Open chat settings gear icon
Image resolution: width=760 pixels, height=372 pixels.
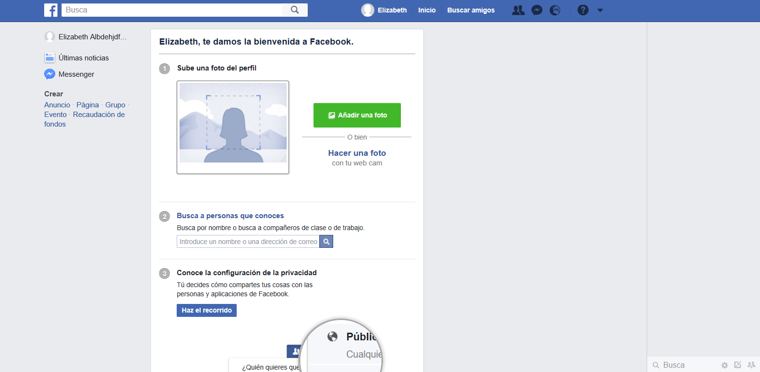724,365
